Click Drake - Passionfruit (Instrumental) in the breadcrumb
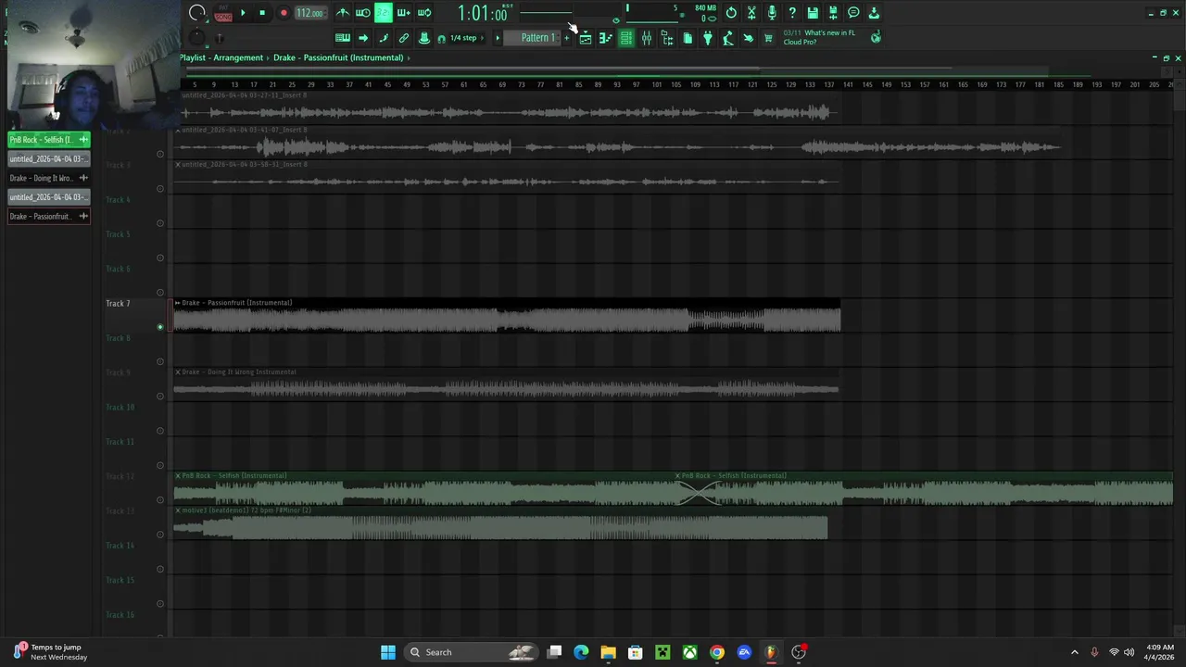This screenshot has width=1186, height=667. [x=338, y=57]
